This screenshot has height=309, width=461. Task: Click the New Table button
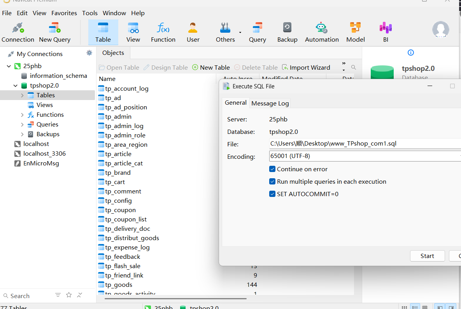tap(211, 67)
